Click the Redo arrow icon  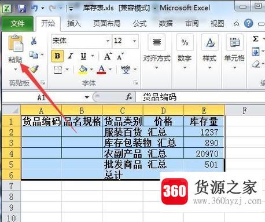53,8
